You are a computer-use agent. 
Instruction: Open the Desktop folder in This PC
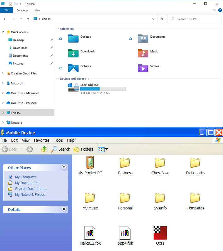click(73, 38)
